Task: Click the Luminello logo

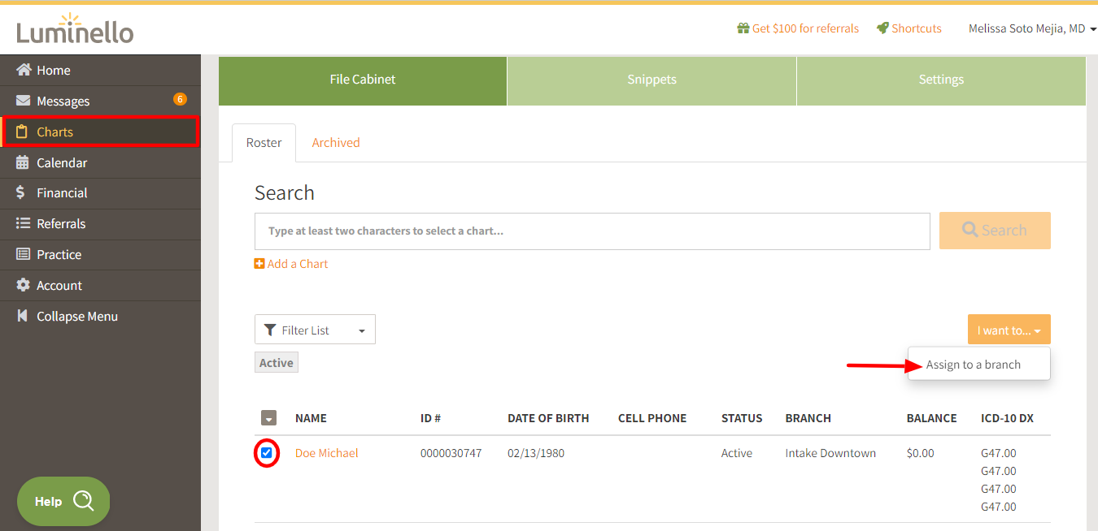Action: (75, 28)
